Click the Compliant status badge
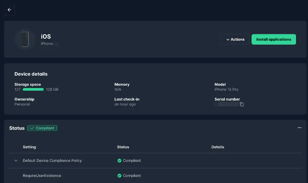Viewport: 308px width, 183px height. click(42, 128)
